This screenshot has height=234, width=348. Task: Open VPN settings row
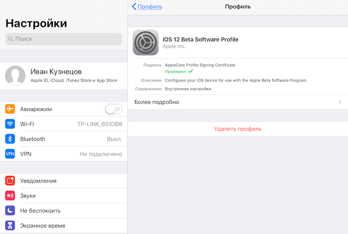[64, 154]
